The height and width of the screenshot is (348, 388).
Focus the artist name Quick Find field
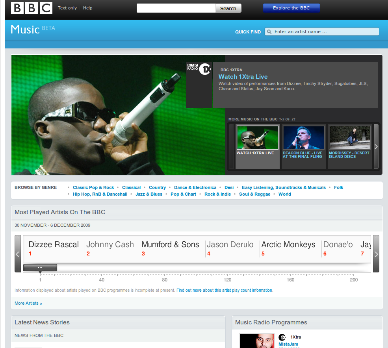(325, 32)
